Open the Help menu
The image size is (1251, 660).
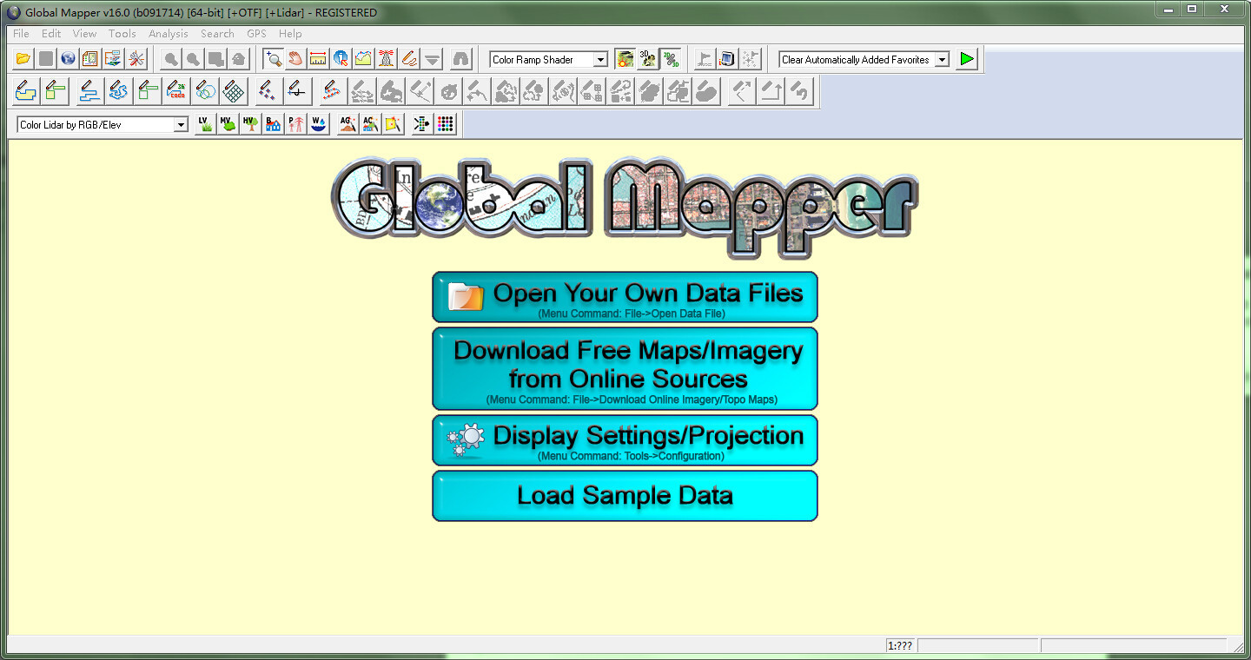click(290, 34)
